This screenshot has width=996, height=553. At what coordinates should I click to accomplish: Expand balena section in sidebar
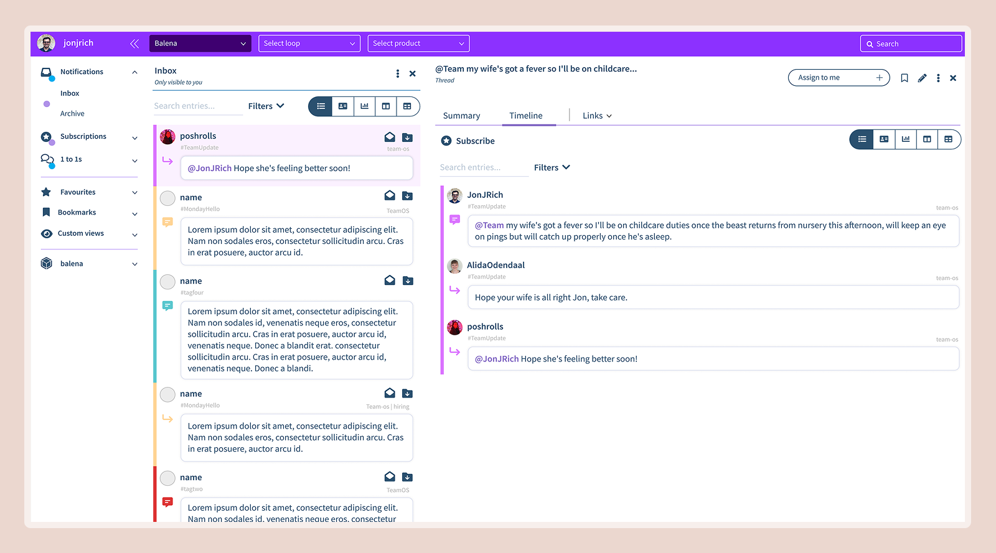point(134,264)
